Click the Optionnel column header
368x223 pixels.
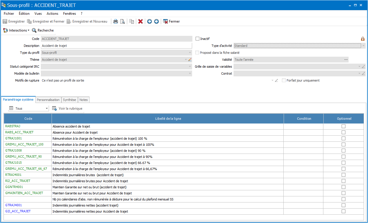point(344,119)
